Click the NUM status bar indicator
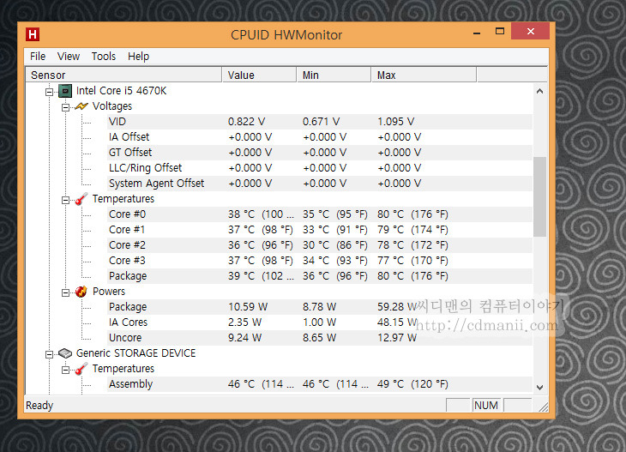626x452 pixels. tap(486, 406)
